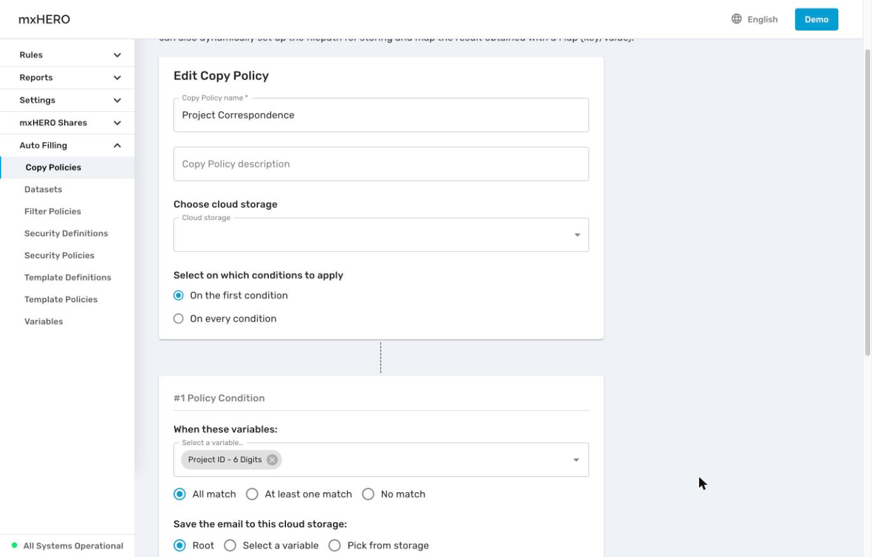The height and width of the screenshot is (557, 872).
Task: Focus the Copy Policy description field
Action: [381, 164]
